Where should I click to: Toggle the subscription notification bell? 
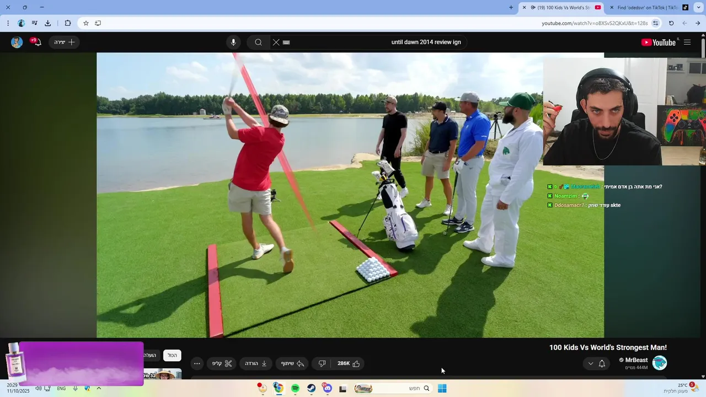point(602,363)
